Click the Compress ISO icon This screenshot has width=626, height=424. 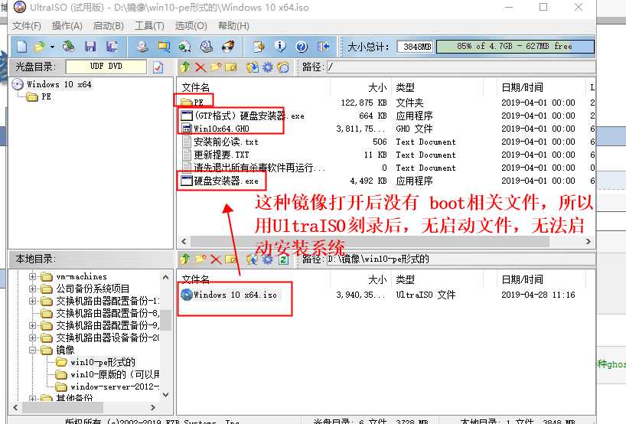tap(185, 47)
